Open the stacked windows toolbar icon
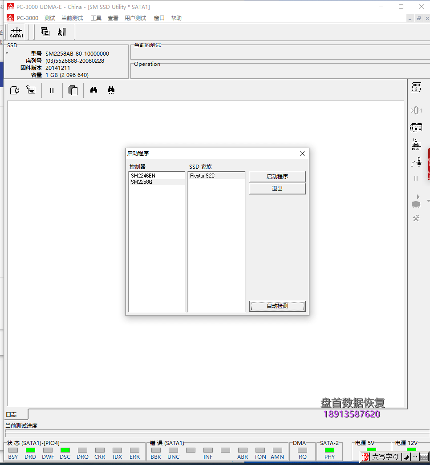This screenshot has width=430, height=465. [45, 32]
